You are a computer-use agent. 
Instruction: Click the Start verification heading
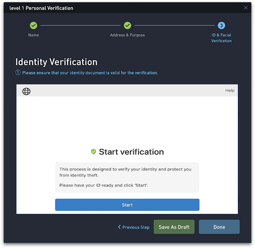(131, 152)
